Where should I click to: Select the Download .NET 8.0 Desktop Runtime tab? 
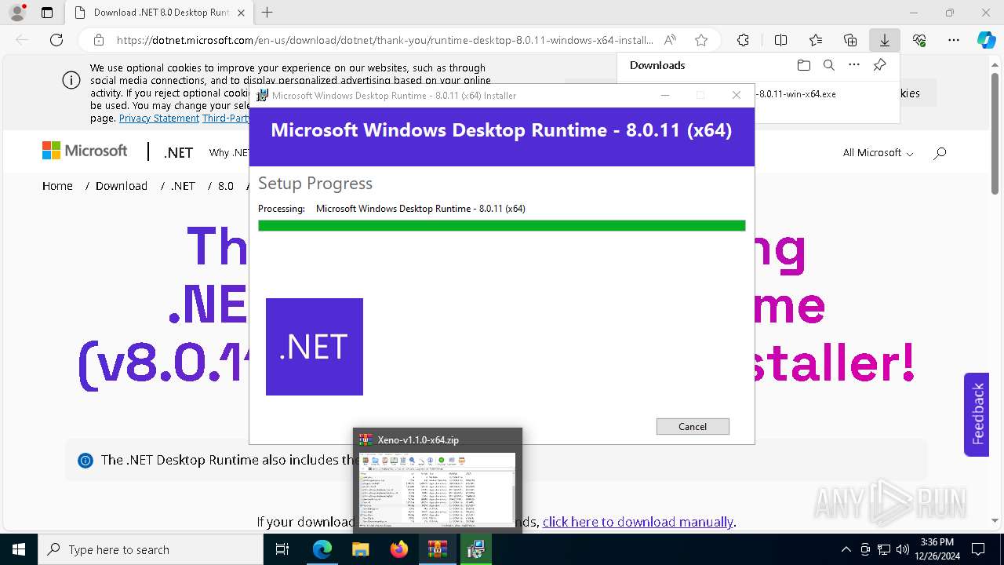tap(159, 13)
